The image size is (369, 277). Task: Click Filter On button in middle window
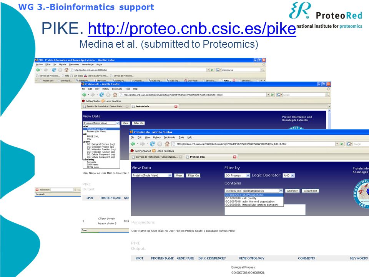click(139, 123)
